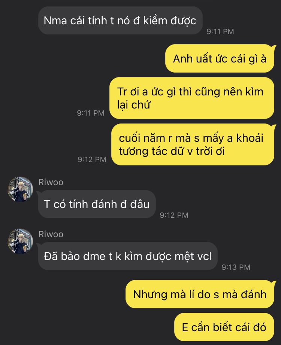This screenshot has width=281, height=345.
Task: Select the bubble 'Nhưng mà lí do s mà đánh'
Action: pyautogui.click(x=200, y=294)
